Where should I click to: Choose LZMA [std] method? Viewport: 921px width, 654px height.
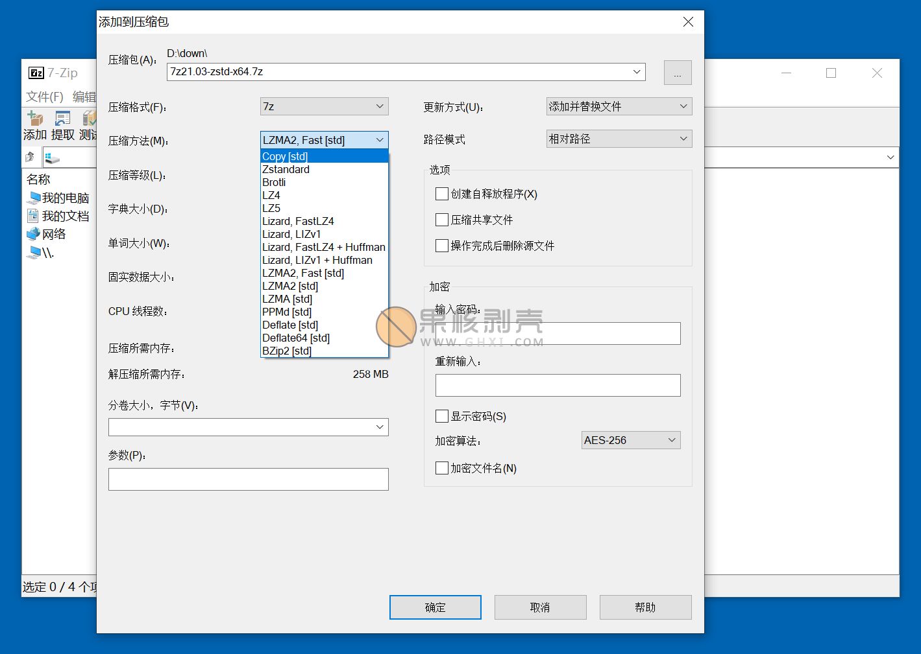(325, 299)
